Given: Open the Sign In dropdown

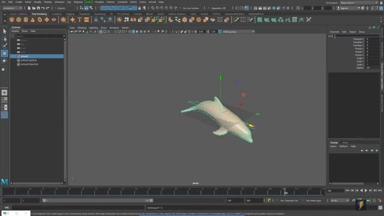Looking at the screenshot, I should pyautogui.click(x=348, y=8).
